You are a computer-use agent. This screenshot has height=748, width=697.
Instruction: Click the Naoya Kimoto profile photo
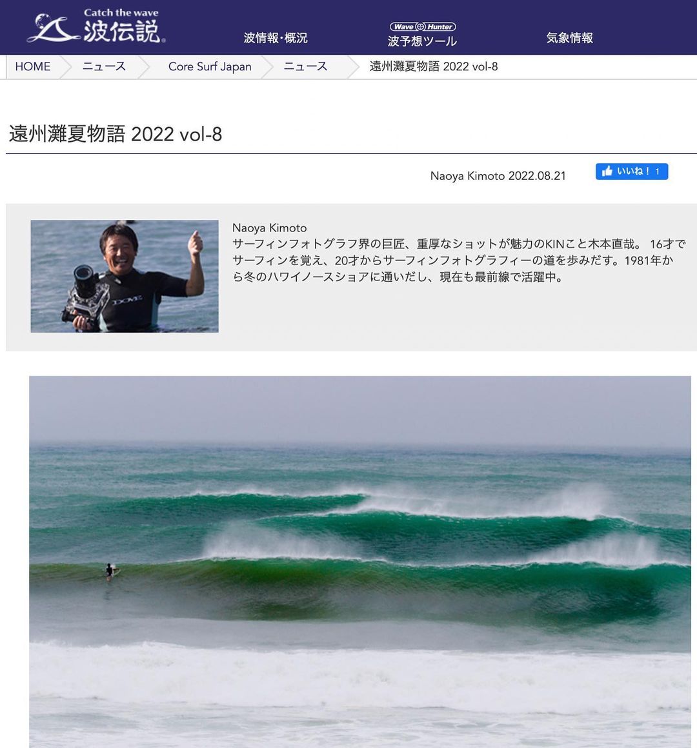pyautogui.click(x=125, y=276)
